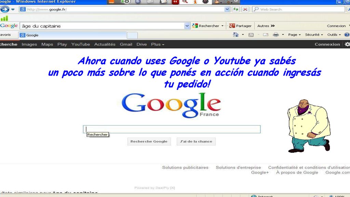The width and height of the screenshot is (350, 197).
Task: Select the Google browser tab
Action: (x=72, y=35)
